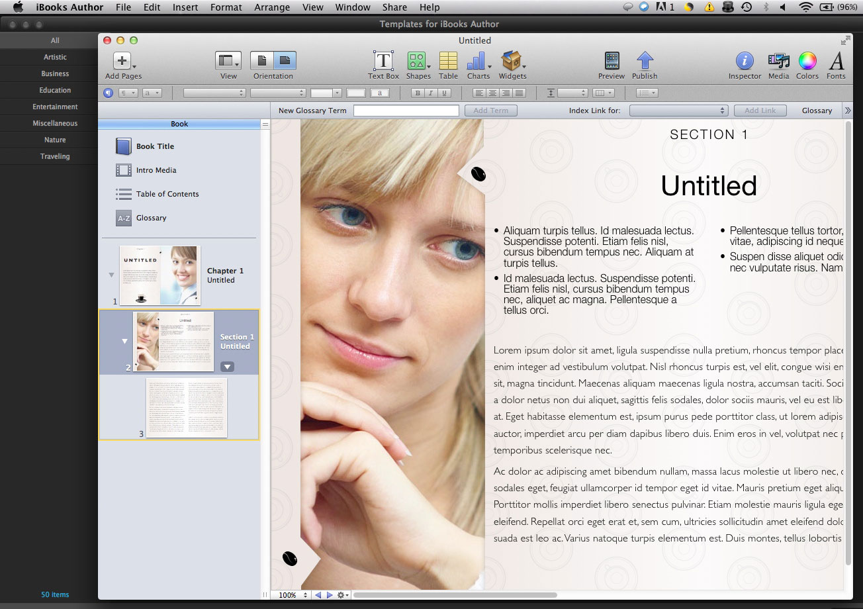Click the New Glossary Term field
Viewport: 863px width, 609px height.
[406, 111]
